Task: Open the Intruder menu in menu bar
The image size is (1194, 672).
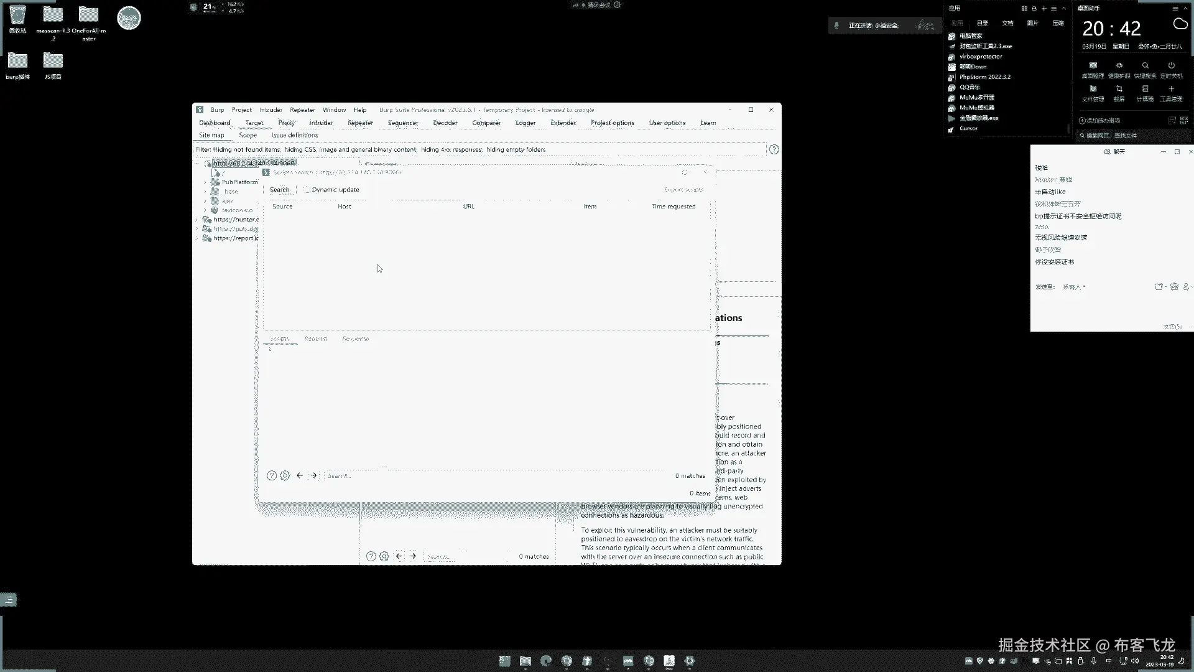Action: 271,110
